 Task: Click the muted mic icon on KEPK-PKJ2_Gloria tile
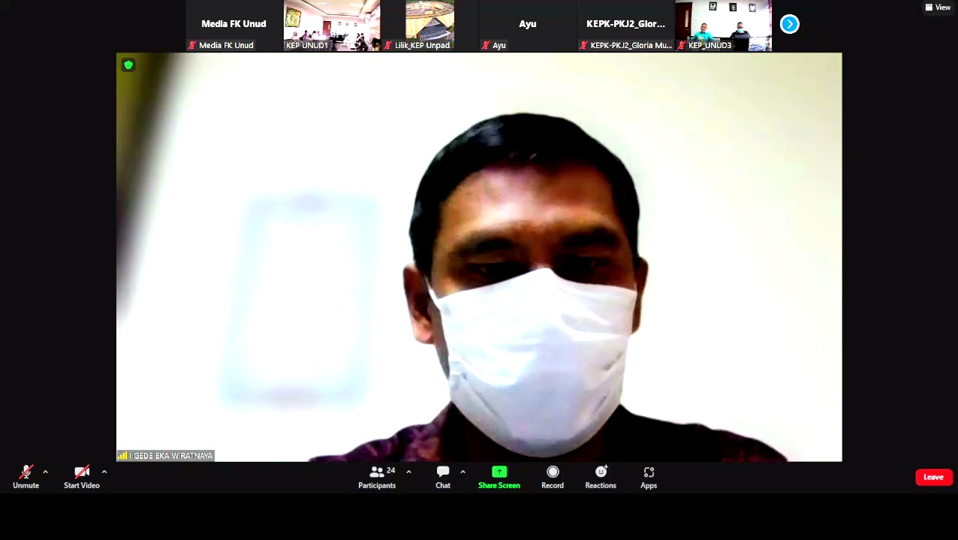tap(583, 45)
